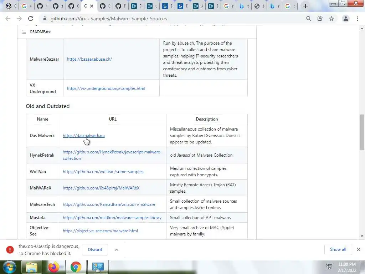Select the 'Objective-See' name cell
This screenshot has width=365, height=274.
coord(42,231)
